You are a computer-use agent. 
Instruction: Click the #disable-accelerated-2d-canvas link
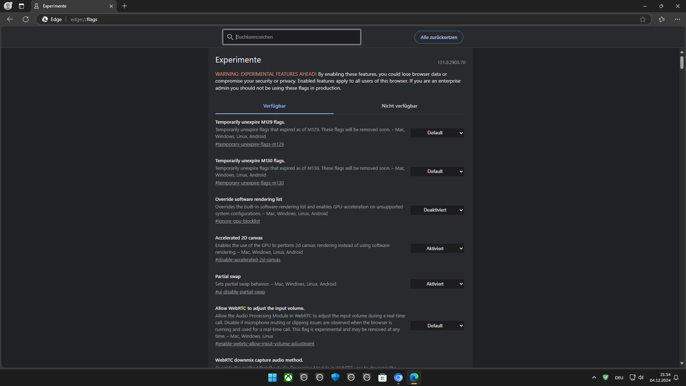point(247,260)
